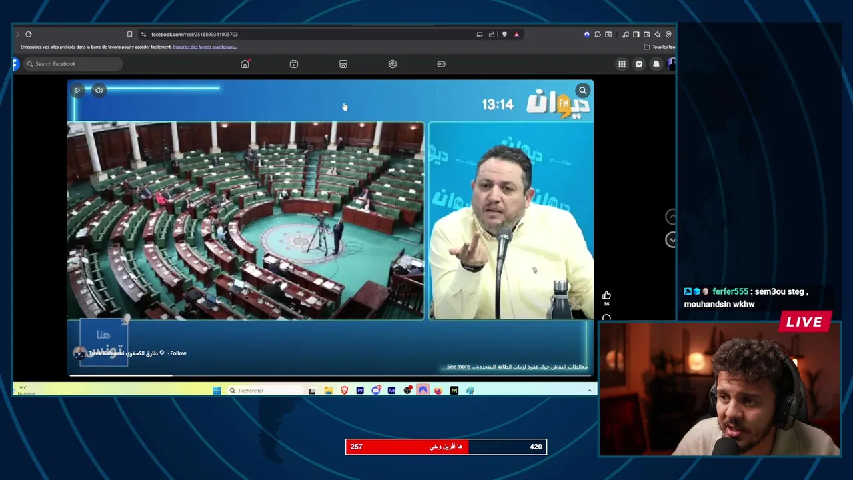
Task: Open Facebook menu grid icon
Action: [622, 64]
